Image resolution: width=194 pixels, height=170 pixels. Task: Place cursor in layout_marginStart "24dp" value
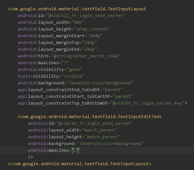coord(94,36)
